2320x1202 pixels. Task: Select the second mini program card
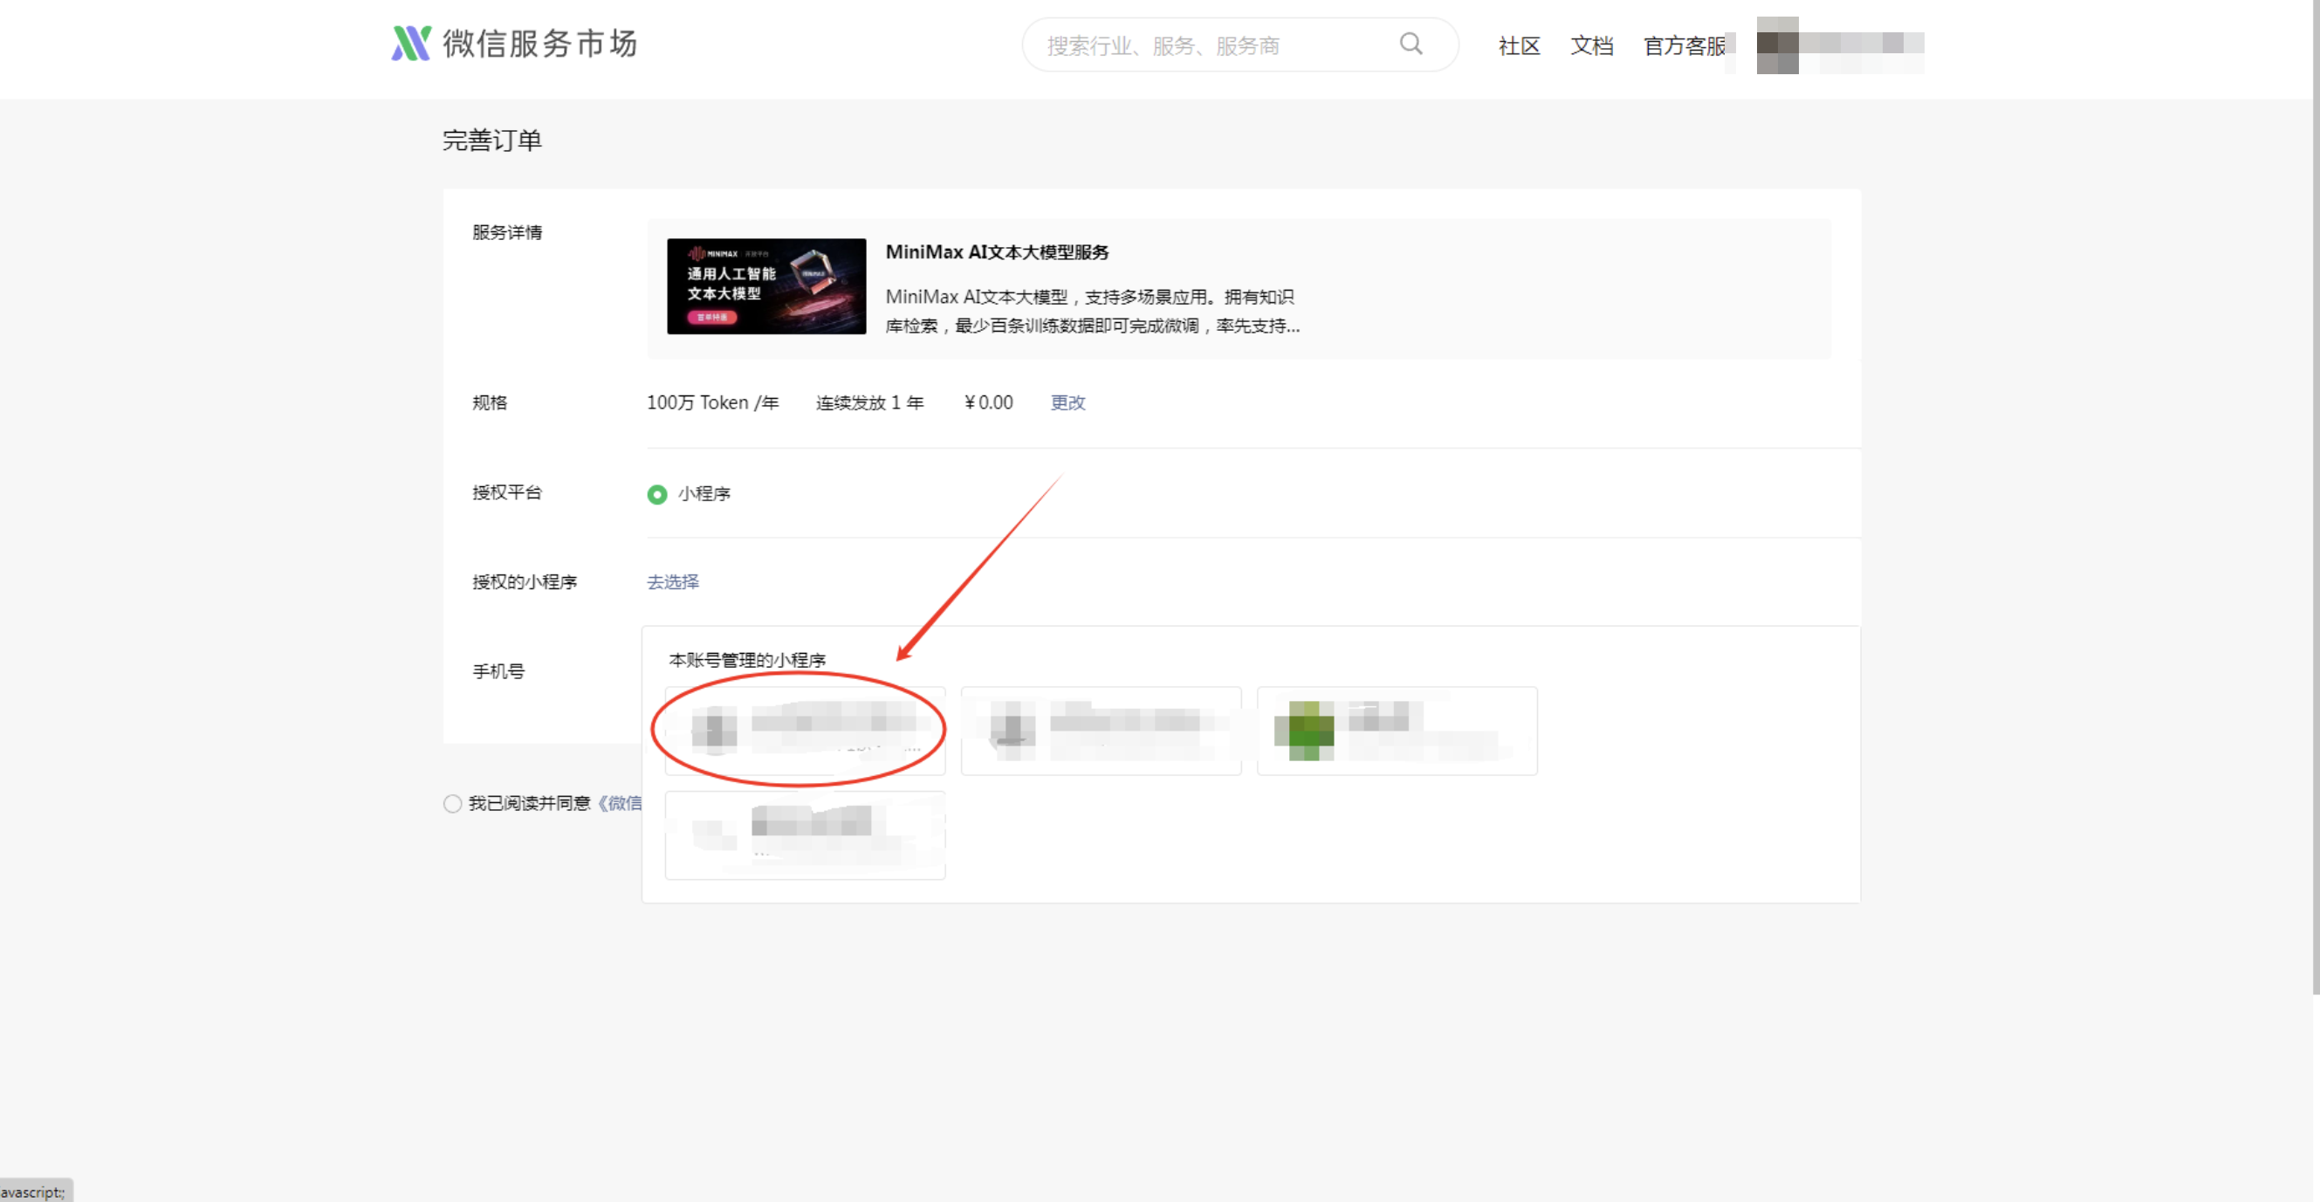[1101, 731]
